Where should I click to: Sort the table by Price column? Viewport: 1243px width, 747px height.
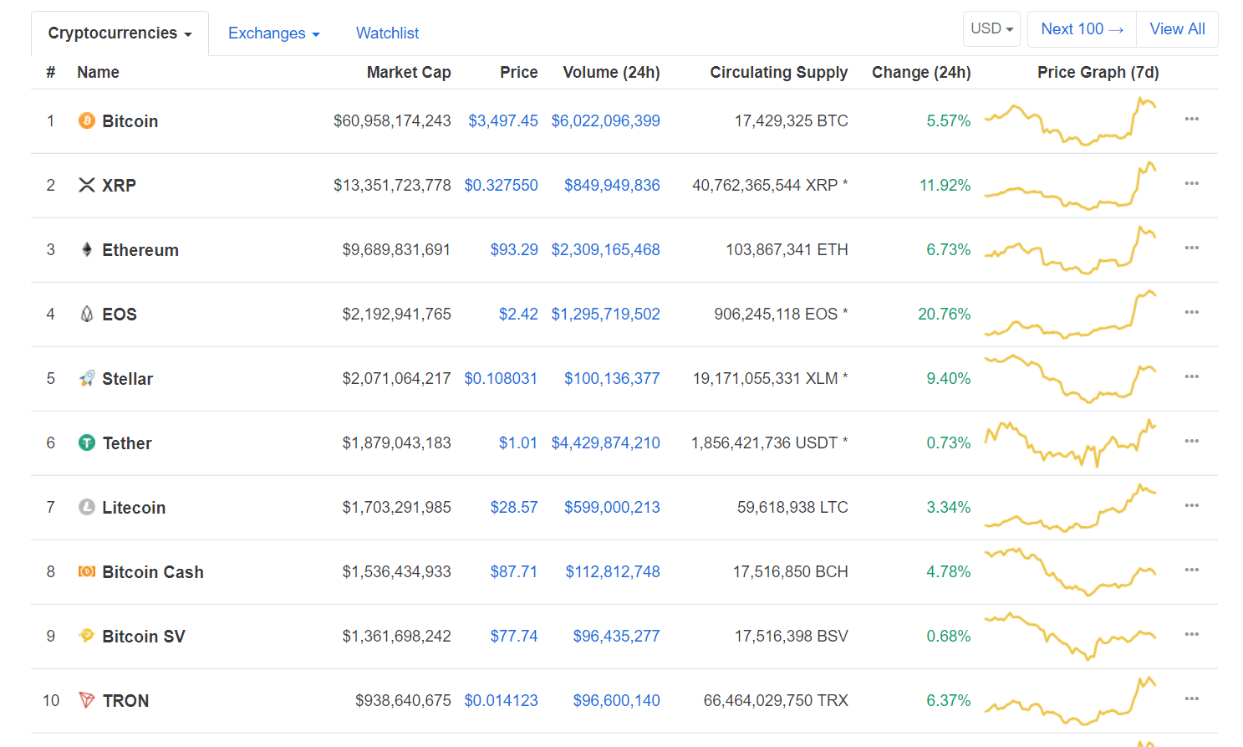click(x=519, y=73)
